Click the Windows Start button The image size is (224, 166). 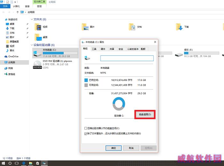coord(3,163)
